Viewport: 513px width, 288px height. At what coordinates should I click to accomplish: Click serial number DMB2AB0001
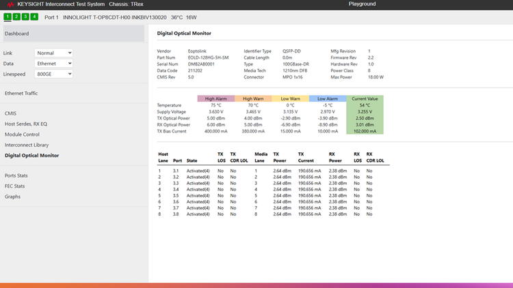click(x=201, y=64)
